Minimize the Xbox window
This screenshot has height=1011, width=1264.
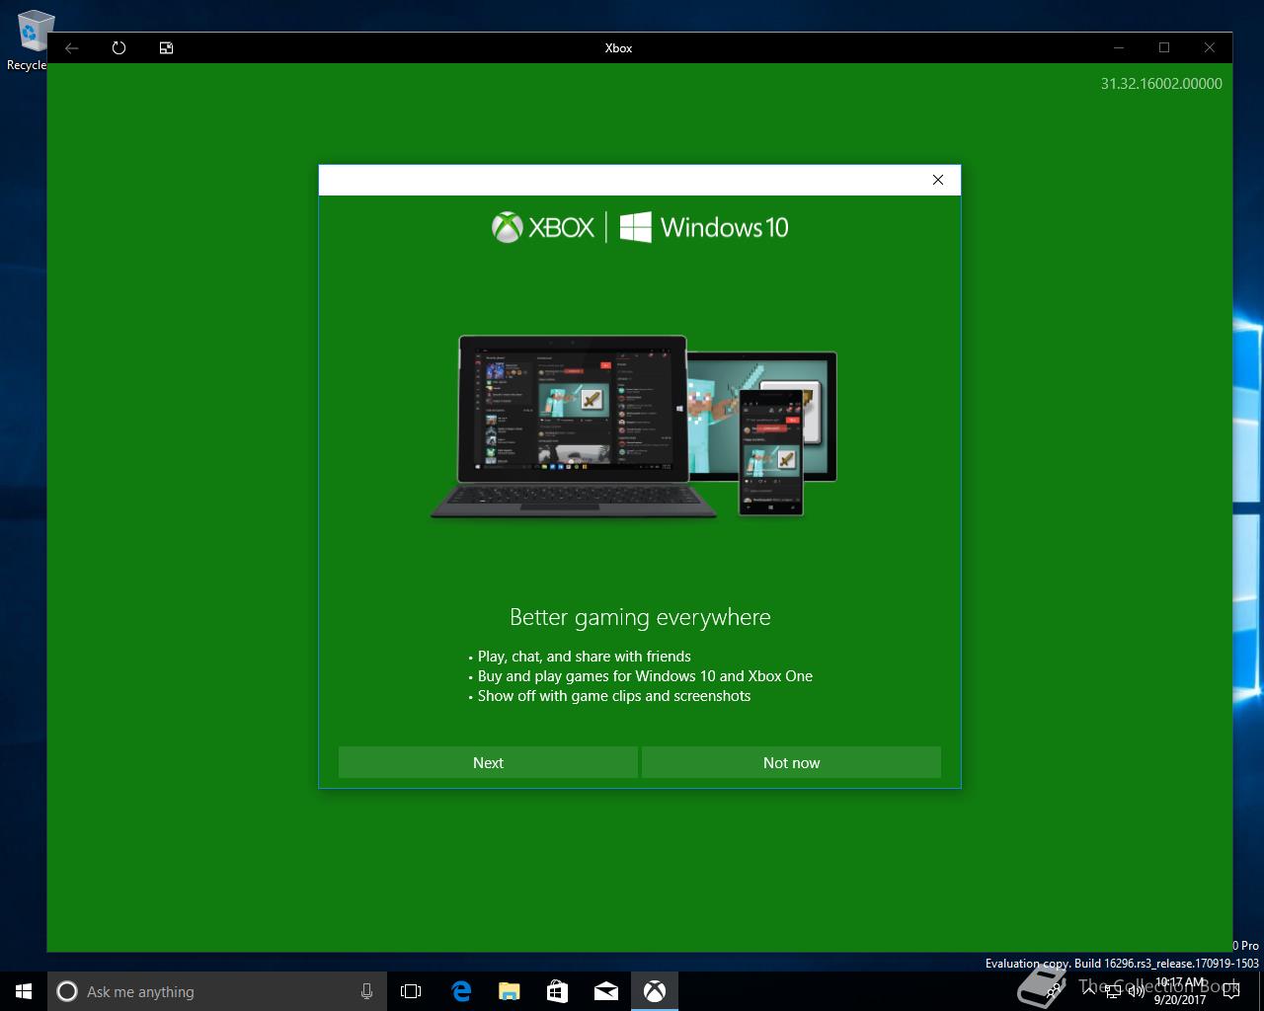pos(1119,47)
